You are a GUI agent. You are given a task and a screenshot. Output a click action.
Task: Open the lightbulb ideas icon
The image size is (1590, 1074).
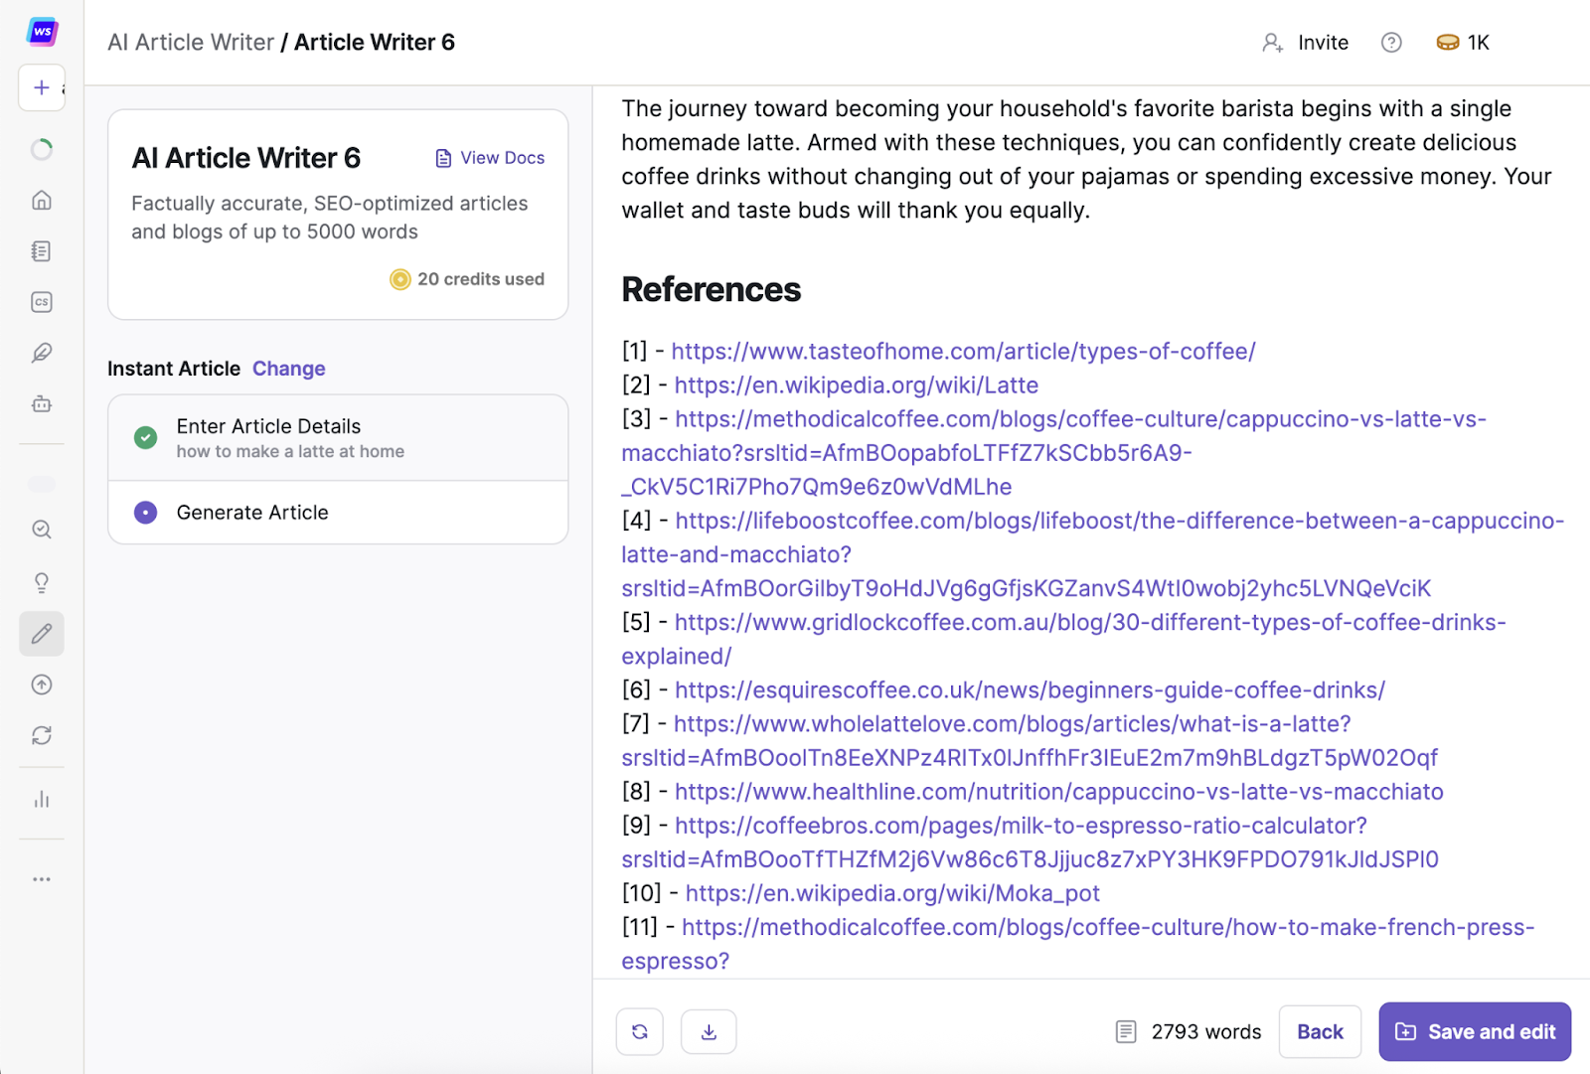pos(42,582)
